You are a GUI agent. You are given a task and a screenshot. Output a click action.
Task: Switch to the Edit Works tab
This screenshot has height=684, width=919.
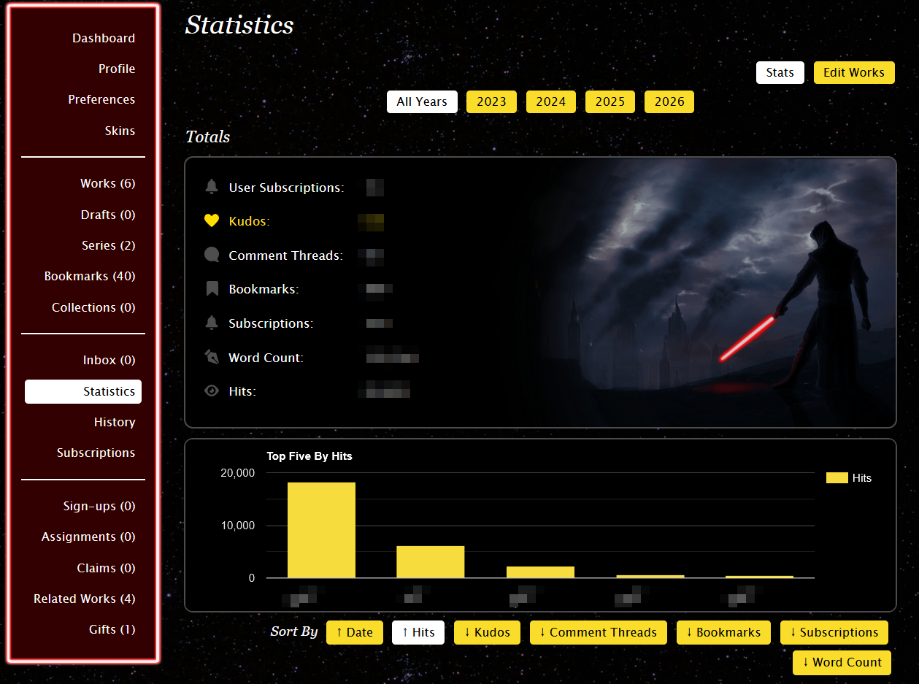tap(853, 72)
